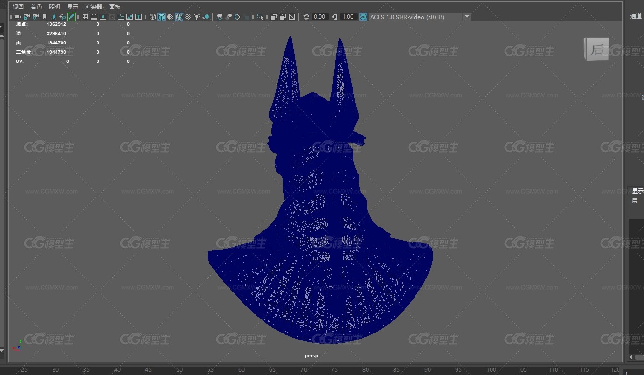Open the 显示 menu in layer editor
This screenshot has height=375, width=644.
[x=637, y=191]
